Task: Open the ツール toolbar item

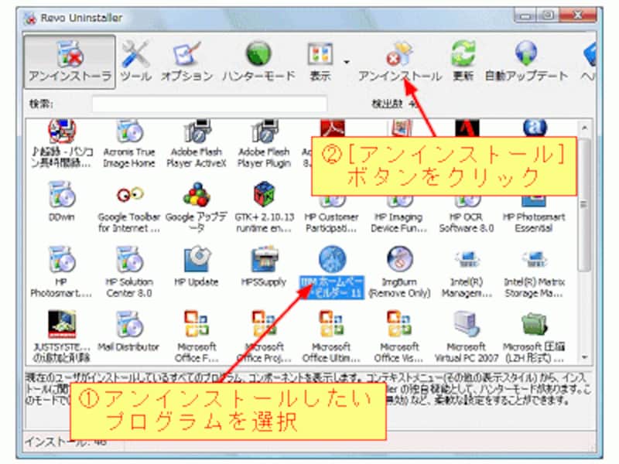Action: tap(135, 62)
